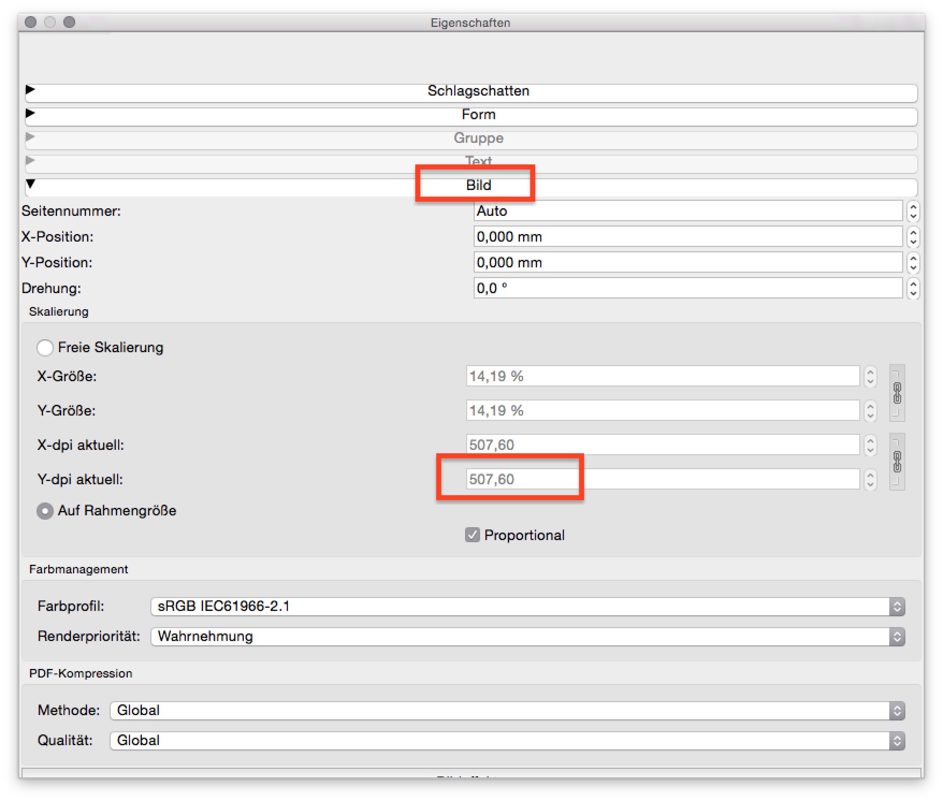The width and height of the screenshot is (943, 801).
Task: Click the Seitennummer stepper arrows
Action: pyautogui.click(x=913, y=211)
